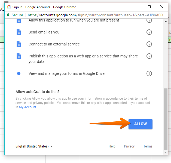
Task: Click the vertical scrollbar thumb
Action: pos(166,118)
